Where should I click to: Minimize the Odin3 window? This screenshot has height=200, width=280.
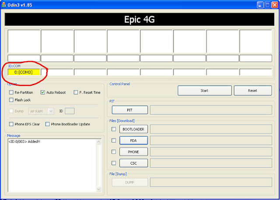260,5
